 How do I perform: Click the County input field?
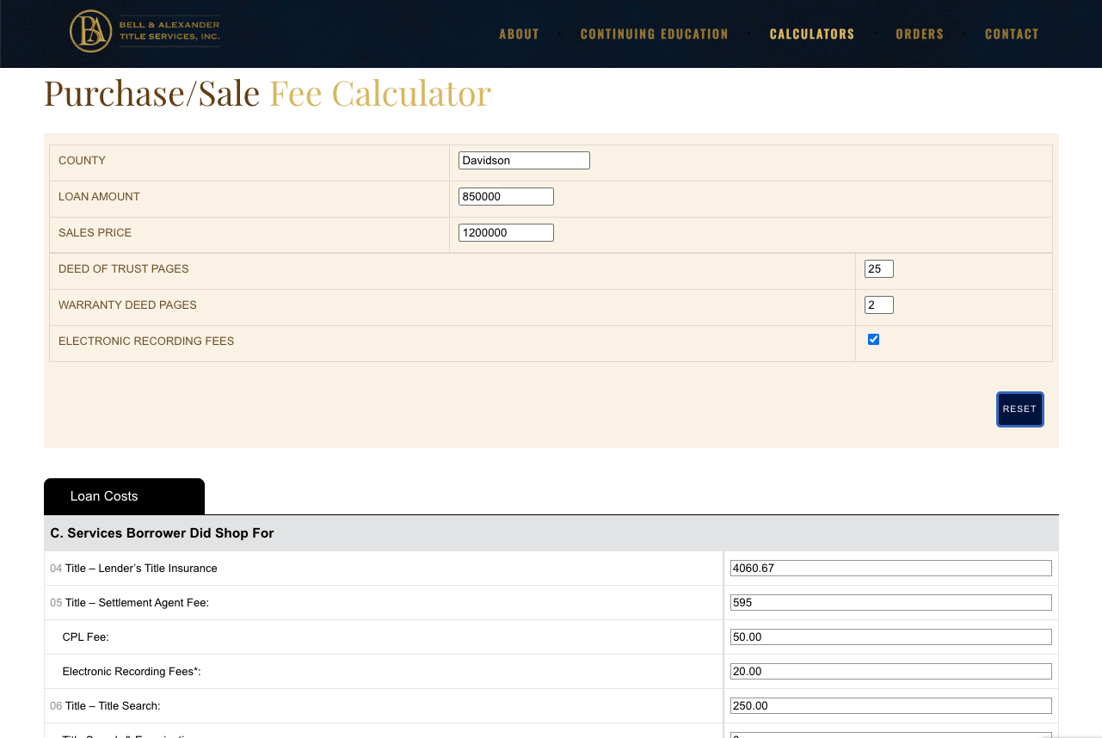click(x=524, y=160)
